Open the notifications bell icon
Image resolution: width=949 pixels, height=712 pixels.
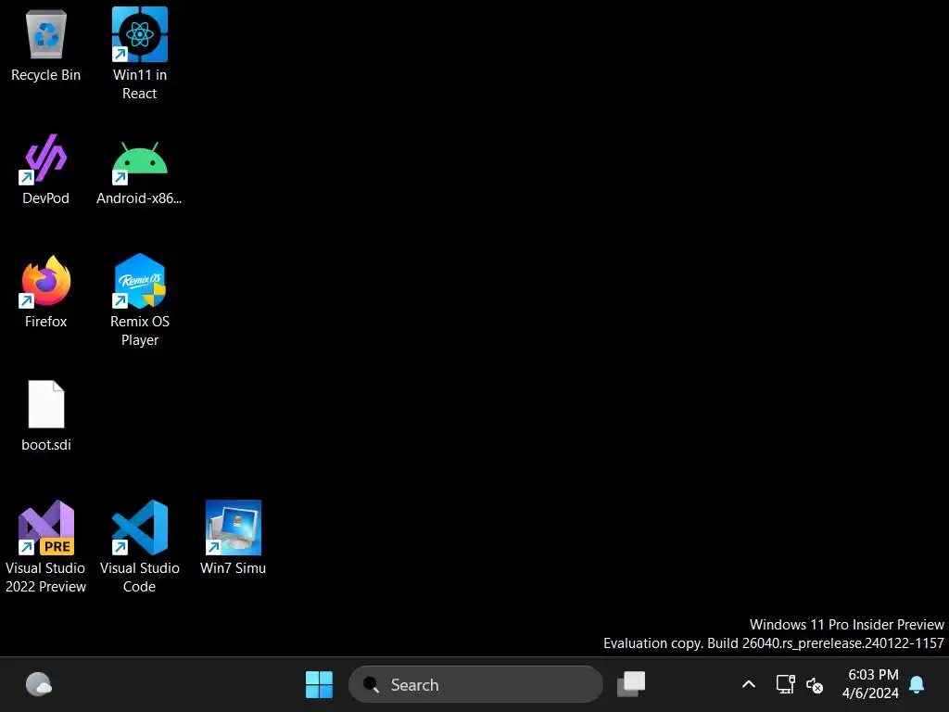[917, 684]
